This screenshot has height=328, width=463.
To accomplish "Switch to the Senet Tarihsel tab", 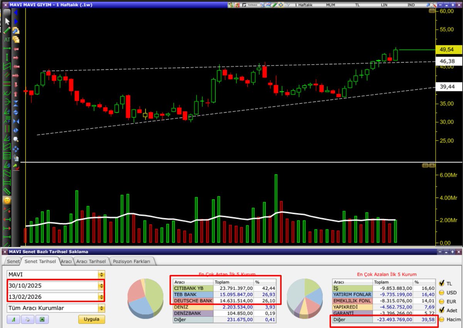I will [x=41, y=261].
